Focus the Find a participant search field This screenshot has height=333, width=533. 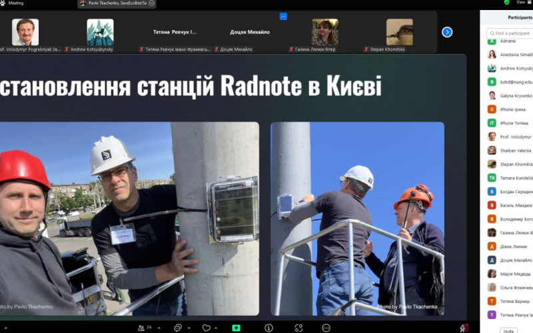coord(510,33)
